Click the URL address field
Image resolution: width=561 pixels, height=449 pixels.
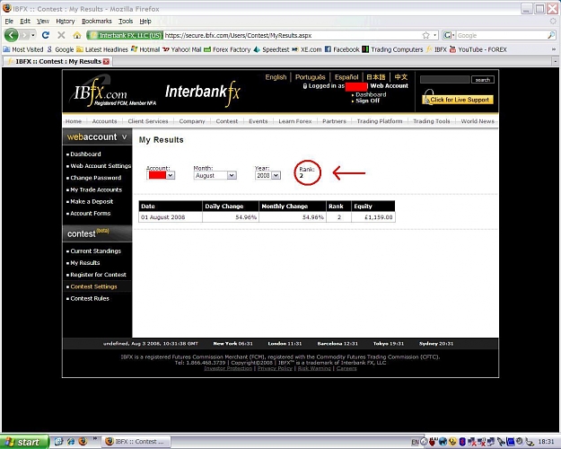(x=293, y=35)
